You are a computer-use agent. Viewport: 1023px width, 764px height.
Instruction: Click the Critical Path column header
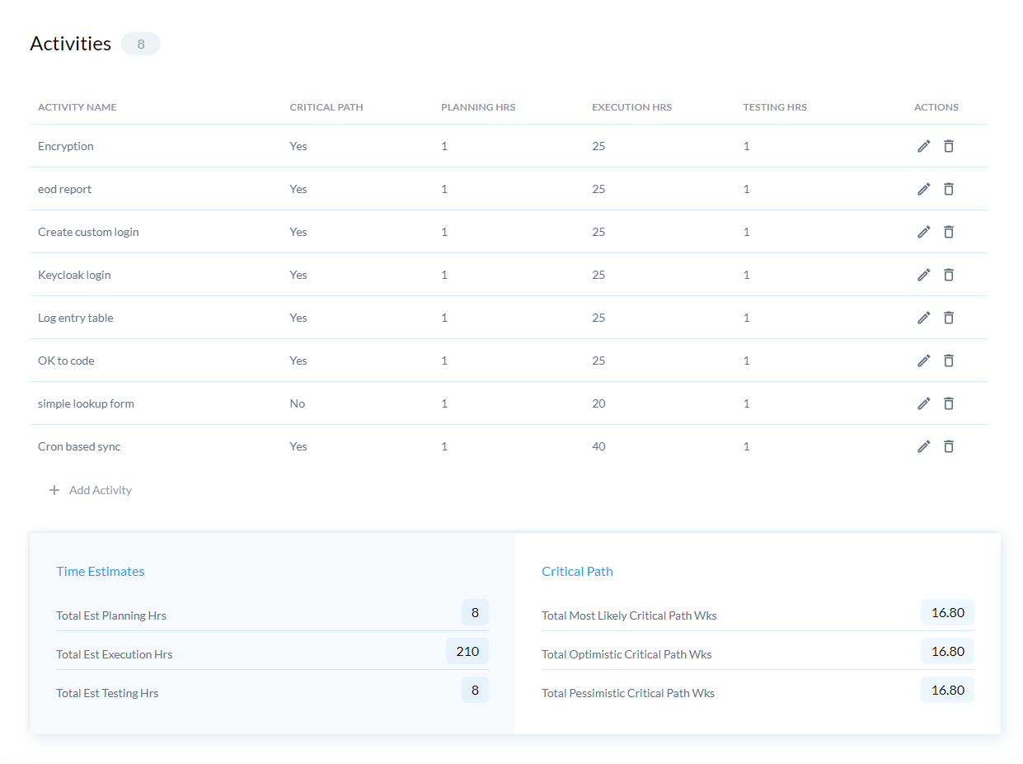click(x=326, y=107)
